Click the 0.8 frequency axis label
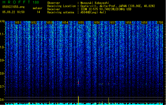Viewport: 166px width, 105px height. (2, 73)
